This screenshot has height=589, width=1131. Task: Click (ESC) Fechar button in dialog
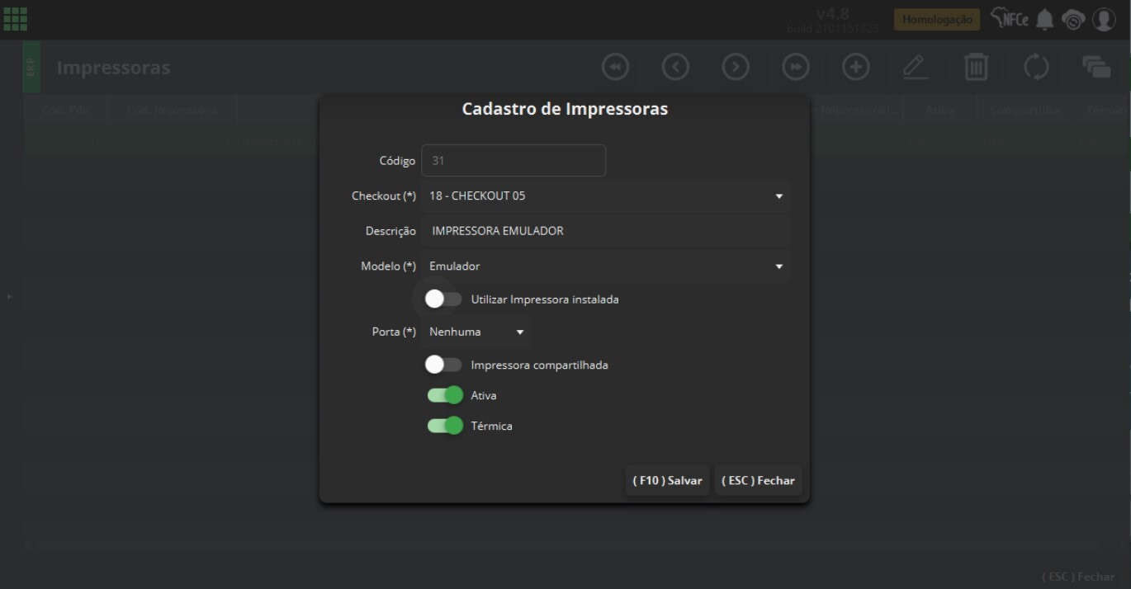[x=758, y=480]
